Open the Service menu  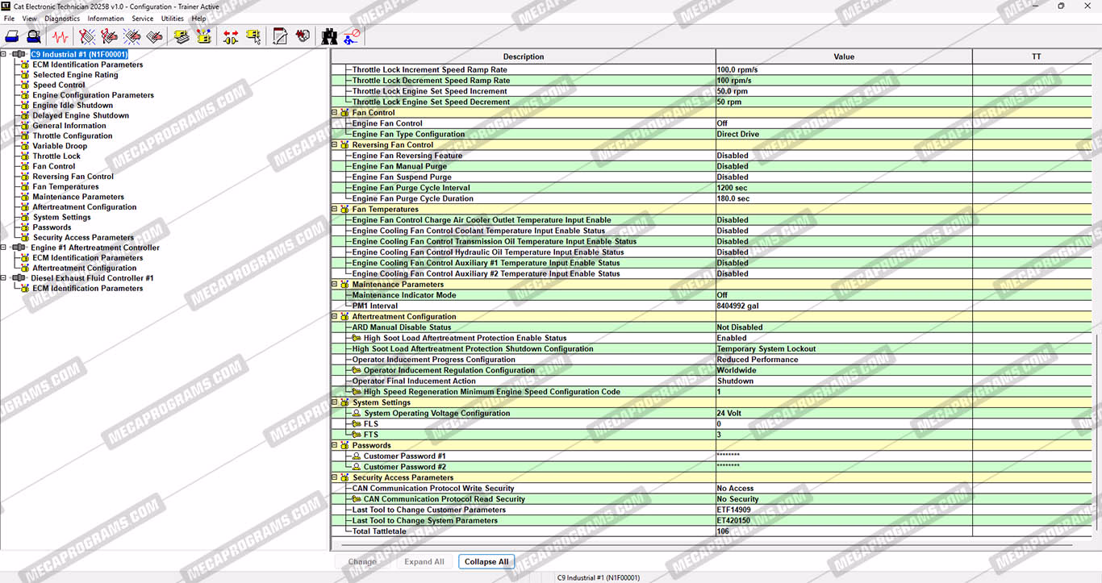[143, 19]
